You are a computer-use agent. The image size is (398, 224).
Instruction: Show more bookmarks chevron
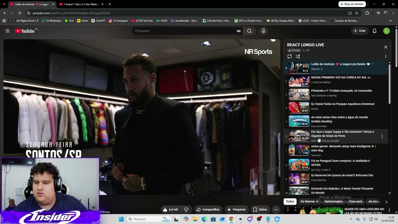[x=391, y=21]
